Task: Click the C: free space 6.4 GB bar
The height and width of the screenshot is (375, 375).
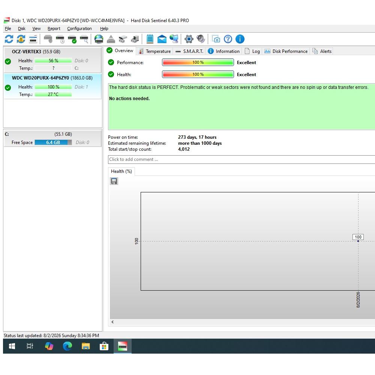Action: [x=53, y=142]
